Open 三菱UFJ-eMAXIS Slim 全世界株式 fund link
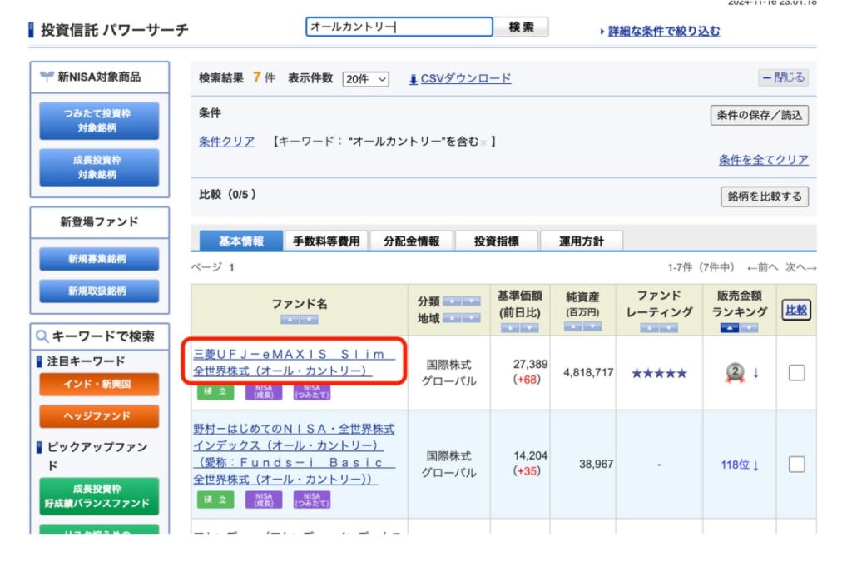This screenshot has height=562, width=852. pyautogui.click(x=294, y=362)
